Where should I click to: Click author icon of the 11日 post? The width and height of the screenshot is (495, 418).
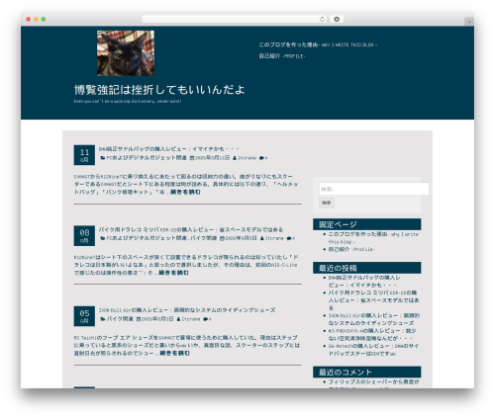tap(235, 158)
